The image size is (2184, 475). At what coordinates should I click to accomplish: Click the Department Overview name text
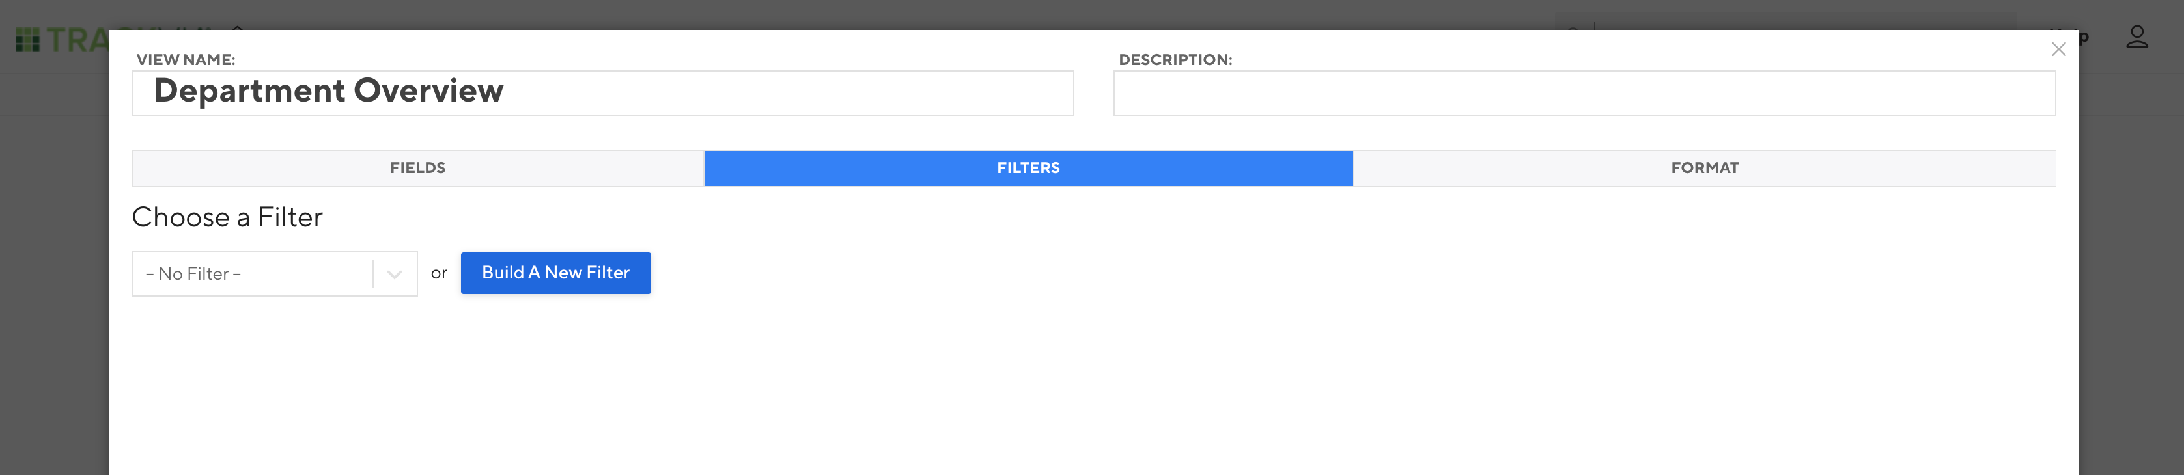tap(329, 90)
